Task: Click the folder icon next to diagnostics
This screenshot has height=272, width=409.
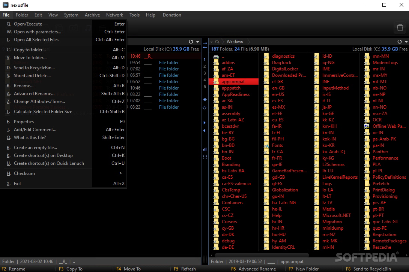Action: click(266, 56)
